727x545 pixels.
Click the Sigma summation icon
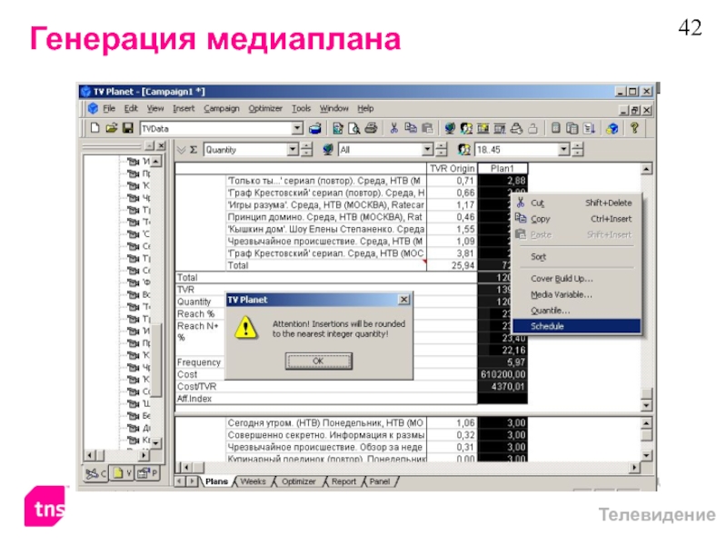tap(194, 150)
